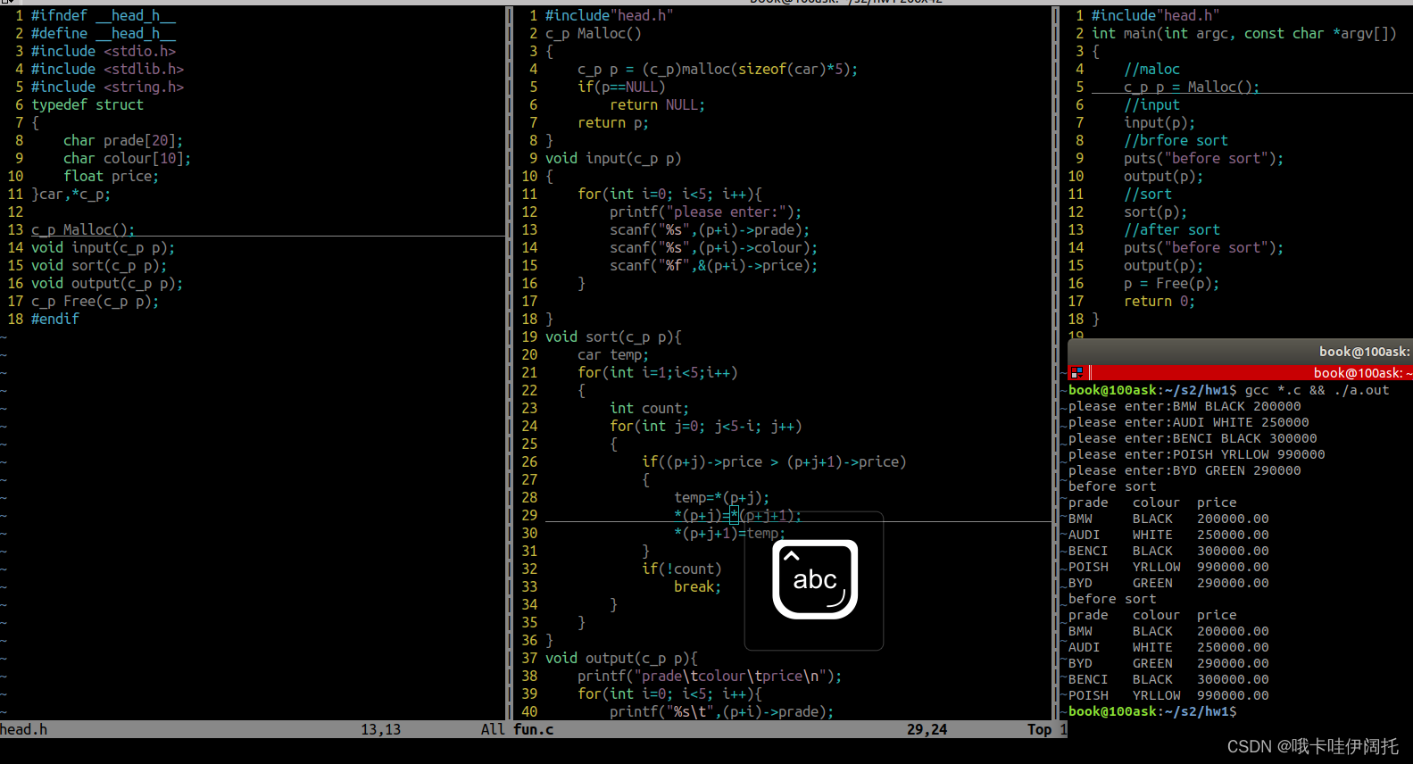Click 'return 0;' in main
The image size is (1413, 764).
click(1159, 301)
